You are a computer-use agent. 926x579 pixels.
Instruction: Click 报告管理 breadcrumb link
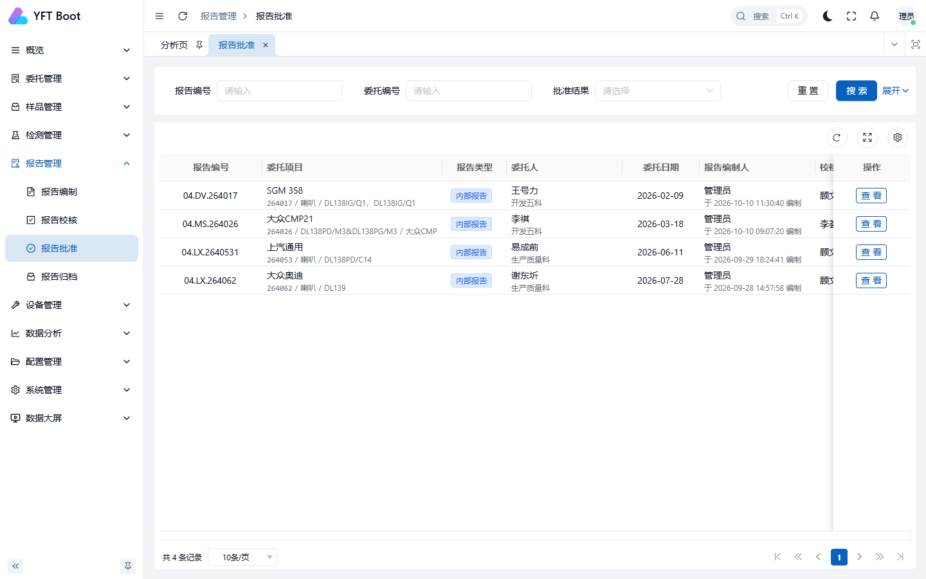219,16
